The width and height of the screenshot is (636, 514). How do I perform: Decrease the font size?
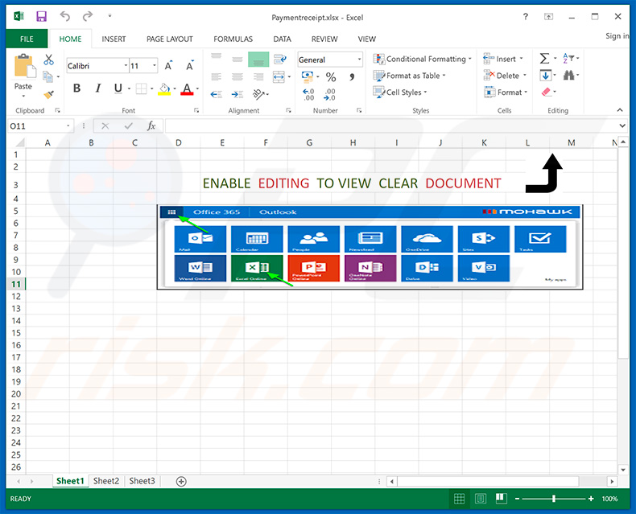point(189,66)
